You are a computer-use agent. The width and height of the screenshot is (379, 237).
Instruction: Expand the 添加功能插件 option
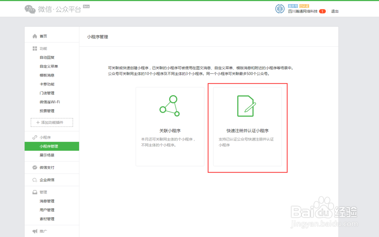click(51, 122)
